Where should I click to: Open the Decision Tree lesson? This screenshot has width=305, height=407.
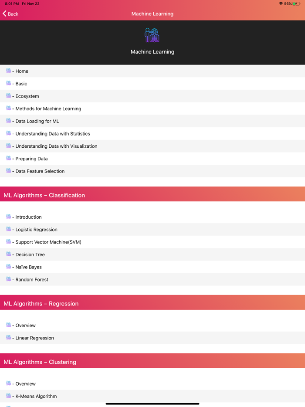pos(152,254)
